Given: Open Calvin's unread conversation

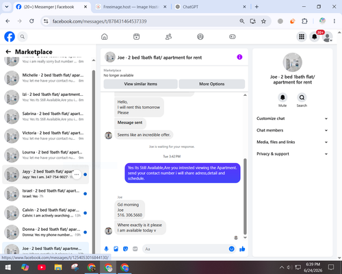Looking at the screenshot, I should pyautogui.click(x=46, y=212).
